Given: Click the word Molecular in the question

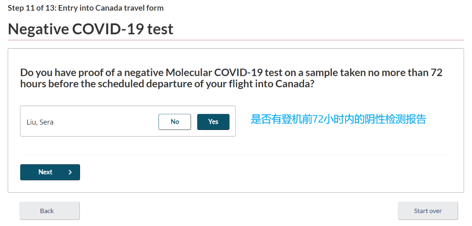Looking at the screenshot, I should [x=188, y=73].
